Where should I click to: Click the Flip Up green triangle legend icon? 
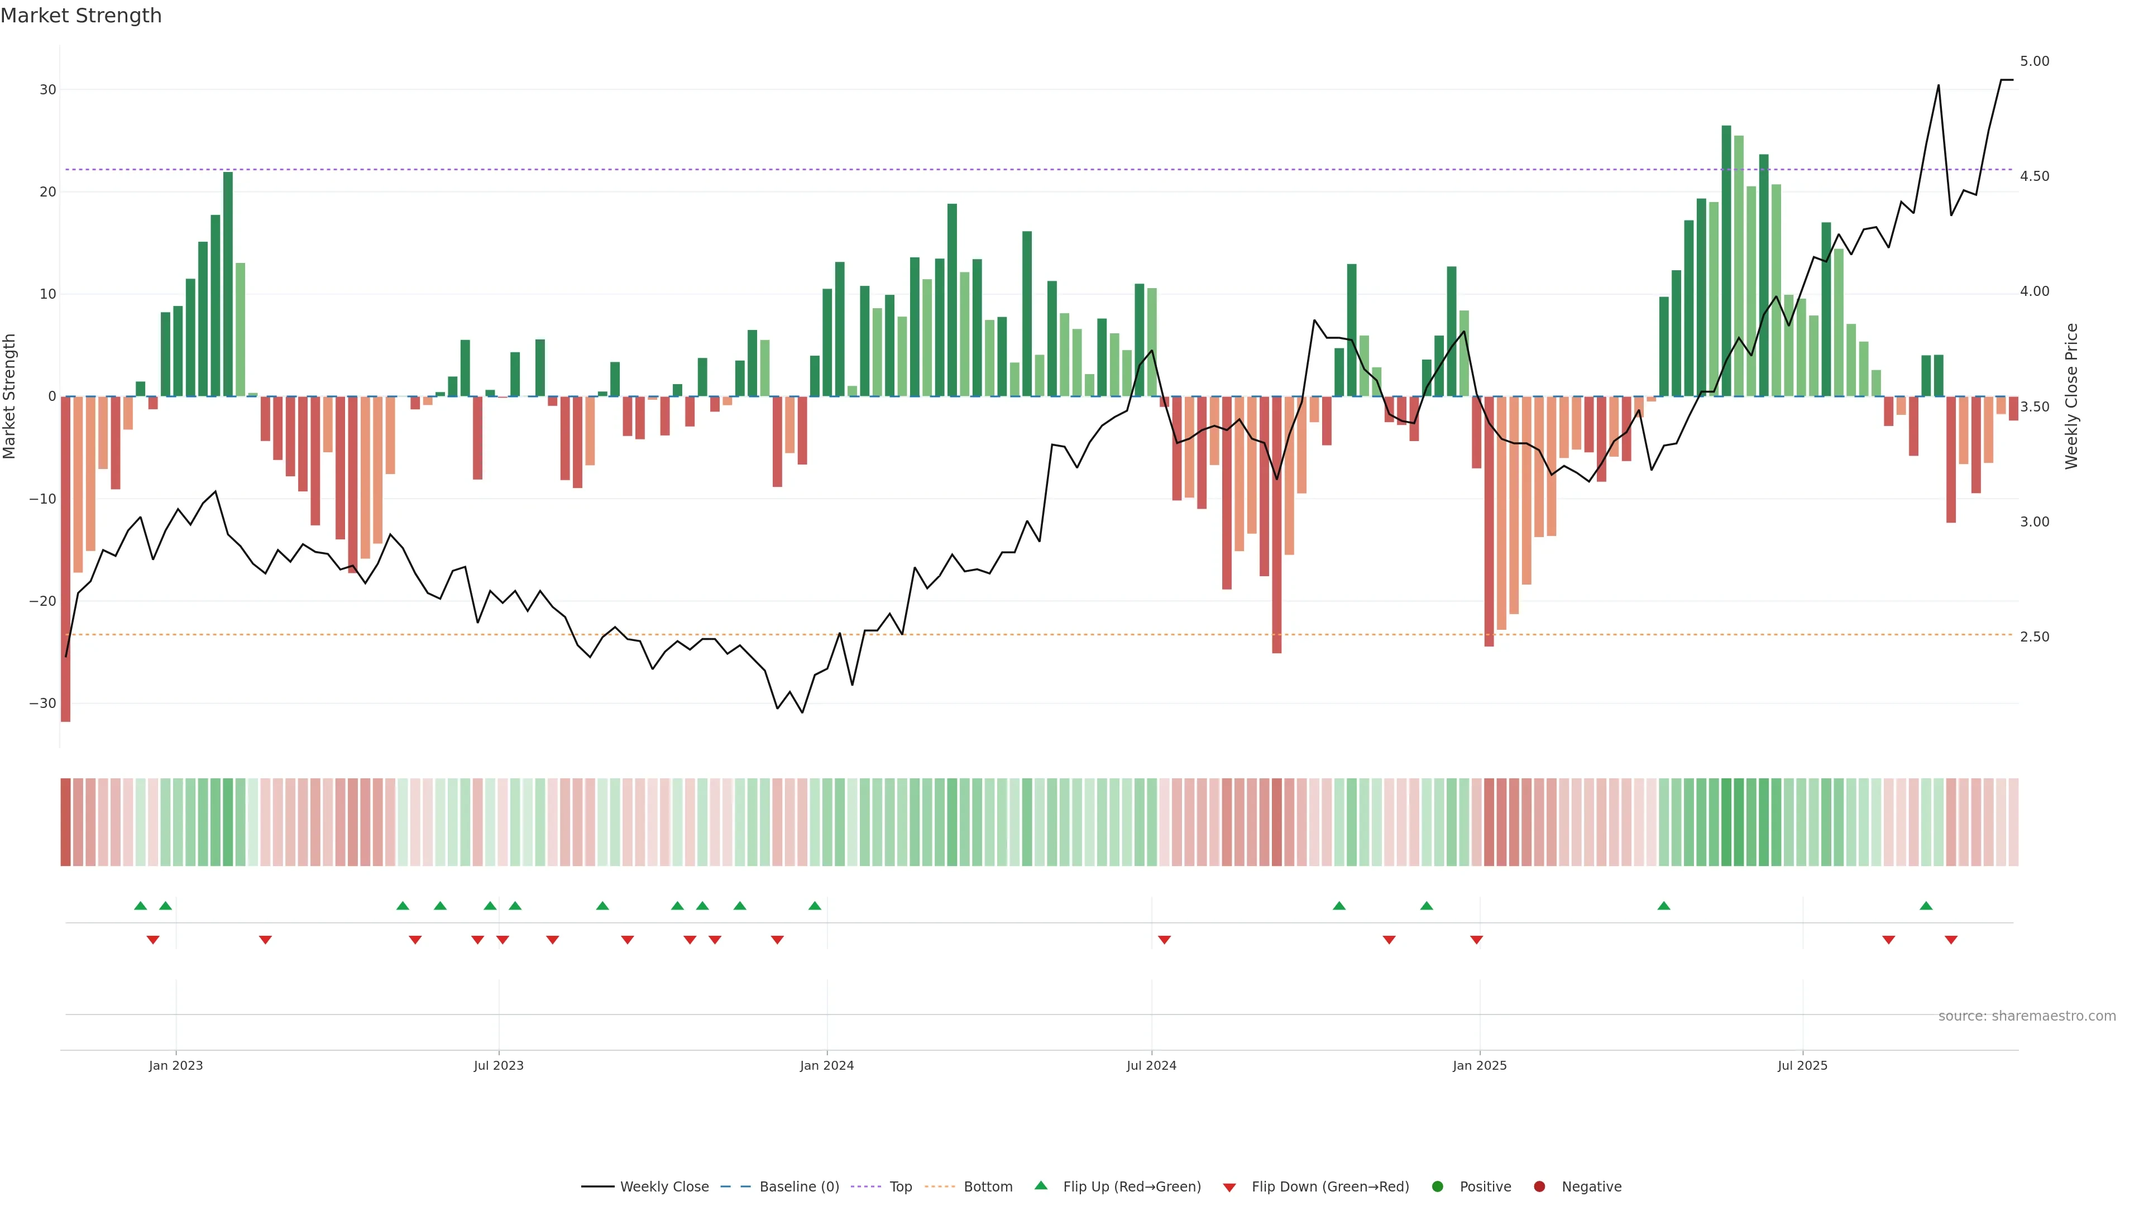click(x=1040, y=1186)
